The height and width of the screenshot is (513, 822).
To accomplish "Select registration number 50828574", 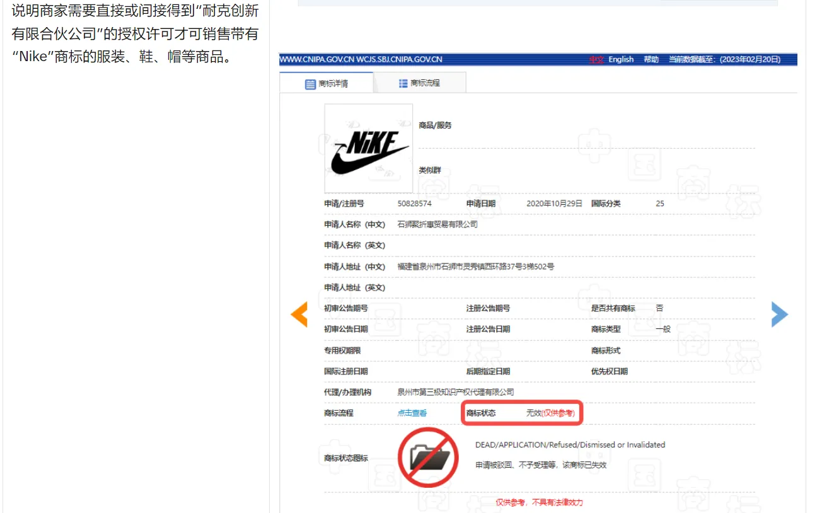I will [x=414, y=204].
